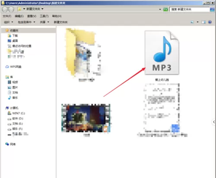The width and height of the screenshot is (216, 178).
Task: Select the 音乐 library
Action: tap(15, 98)
